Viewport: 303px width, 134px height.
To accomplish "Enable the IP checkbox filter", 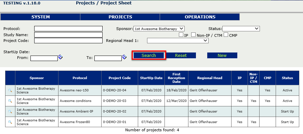I will click(181, 35).
